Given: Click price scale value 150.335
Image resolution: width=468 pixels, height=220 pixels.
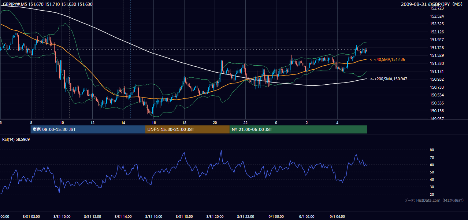Looking at the screenshot, I should tap(437, 103).
